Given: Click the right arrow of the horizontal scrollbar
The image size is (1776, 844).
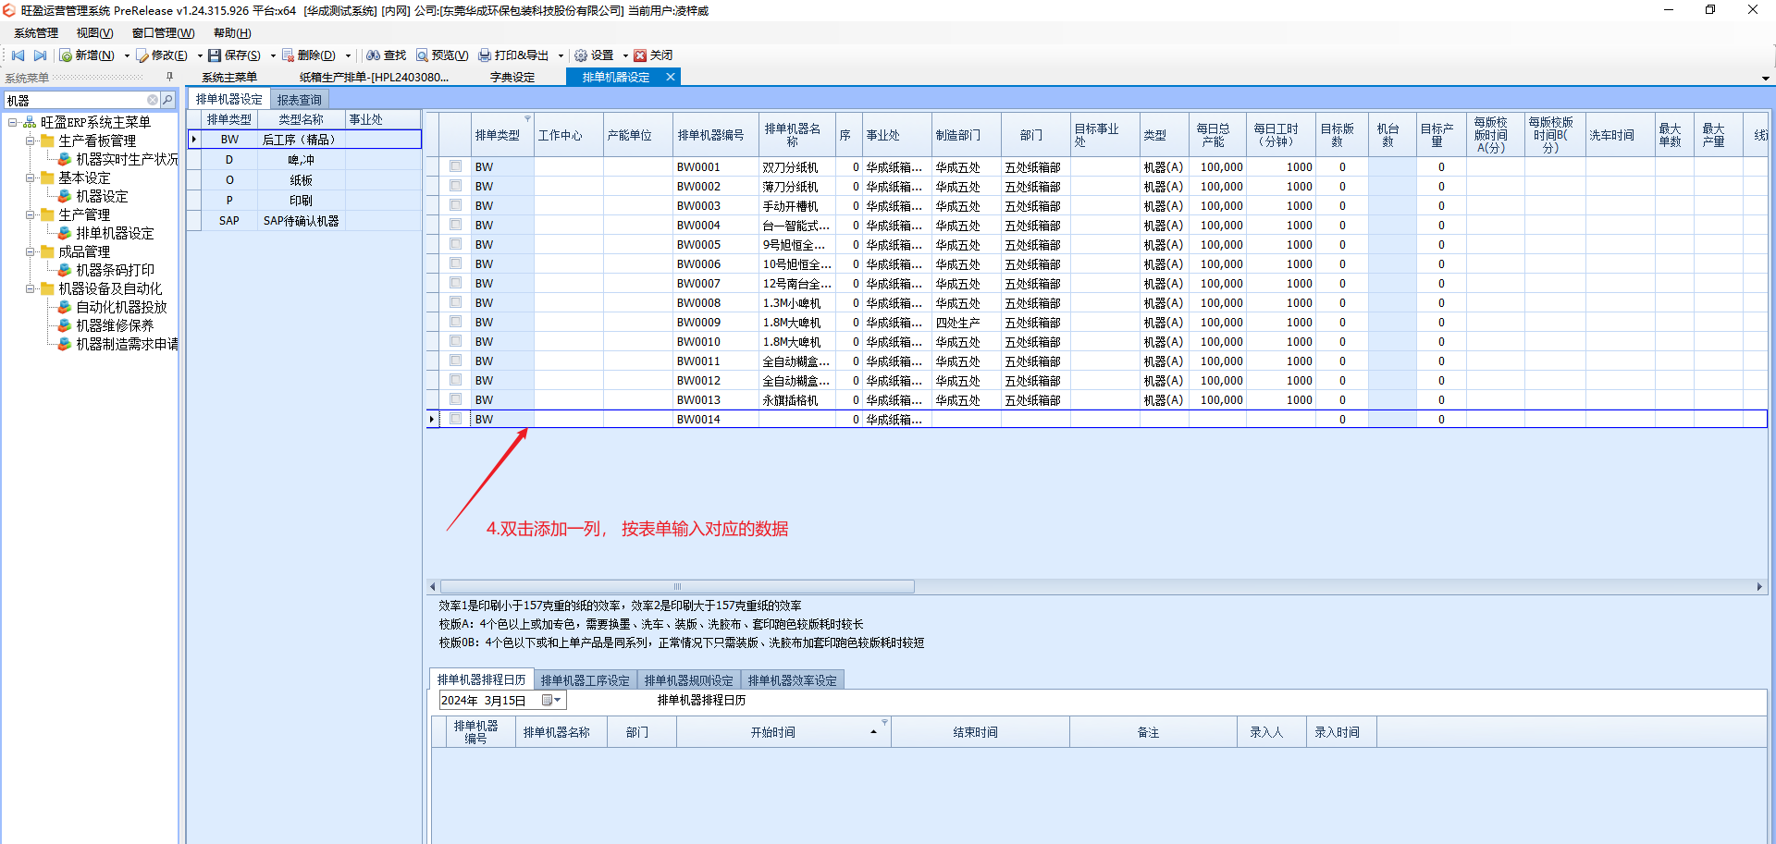Looking at the screenshot, I should [x=1759, y=587].
